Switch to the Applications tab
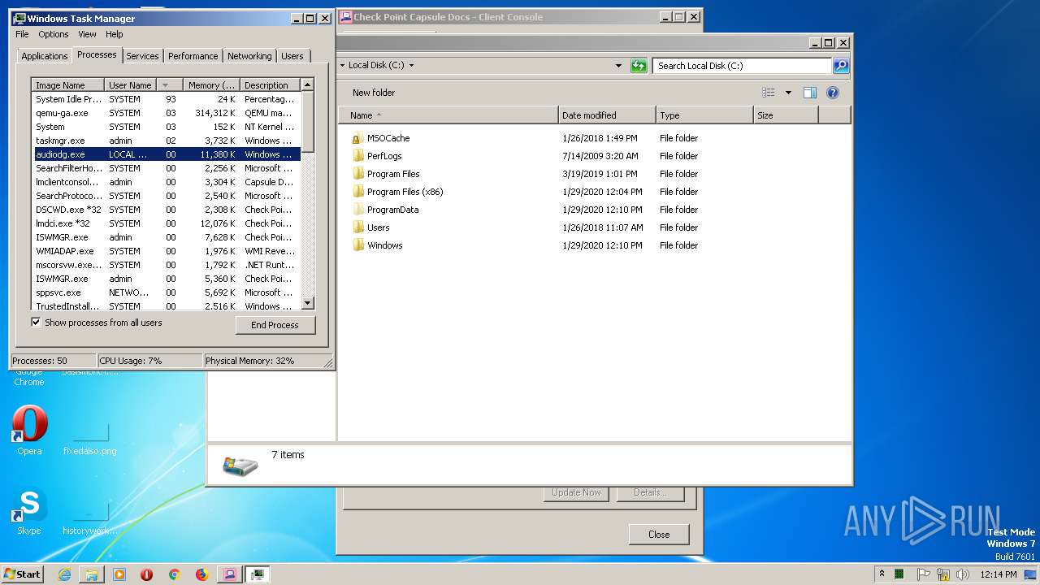The image size is (1040, 585). (44, 56)
